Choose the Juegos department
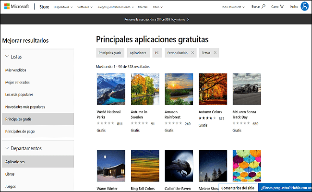Image resolution: width=312 pixels, height=192 pixels. [x=11, y=186]
